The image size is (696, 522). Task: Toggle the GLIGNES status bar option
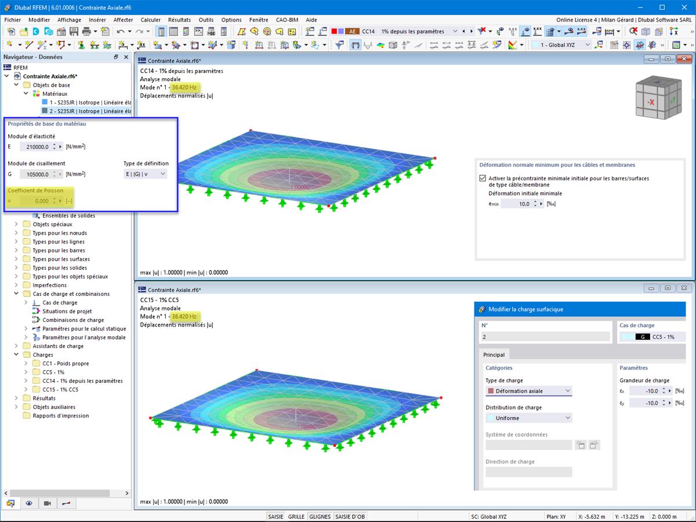tap(320, 516)
